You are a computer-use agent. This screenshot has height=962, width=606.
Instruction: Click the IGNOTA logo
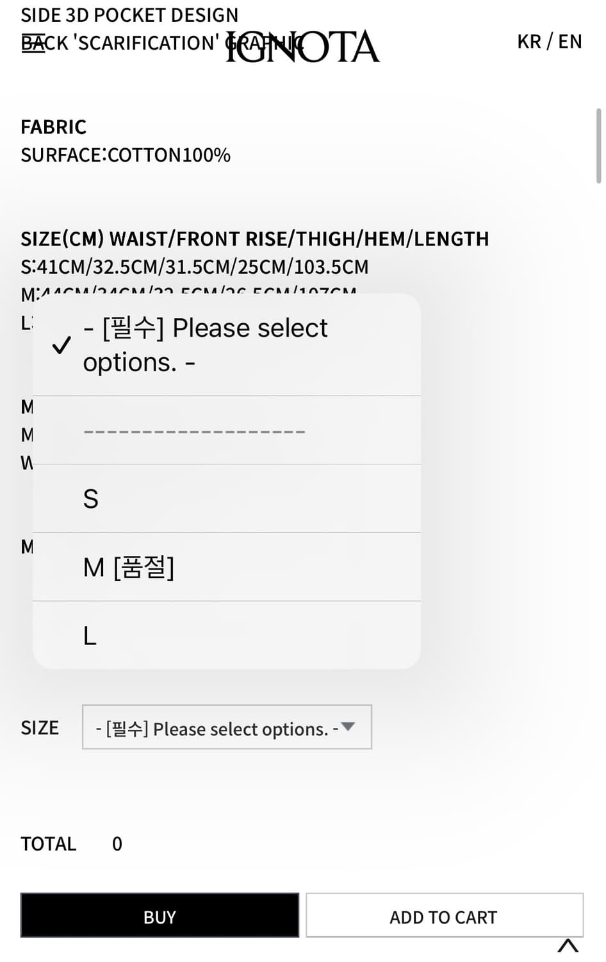coord(302,46)
